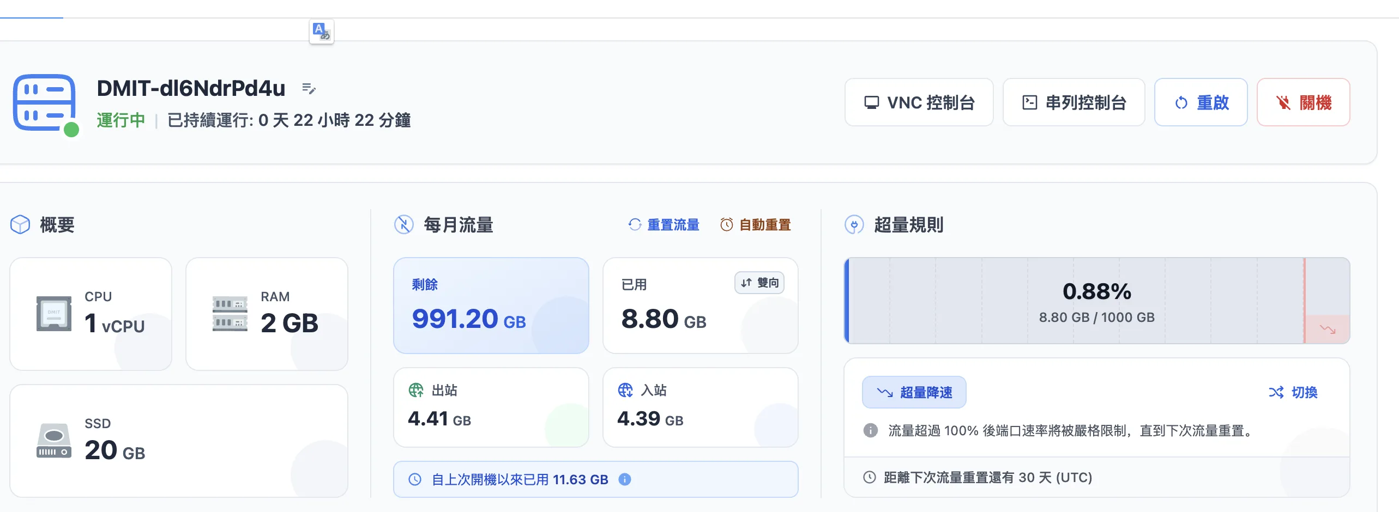Click clock icon beside 距離下次流量重置

pyautogui.click(x=870, y=478)
